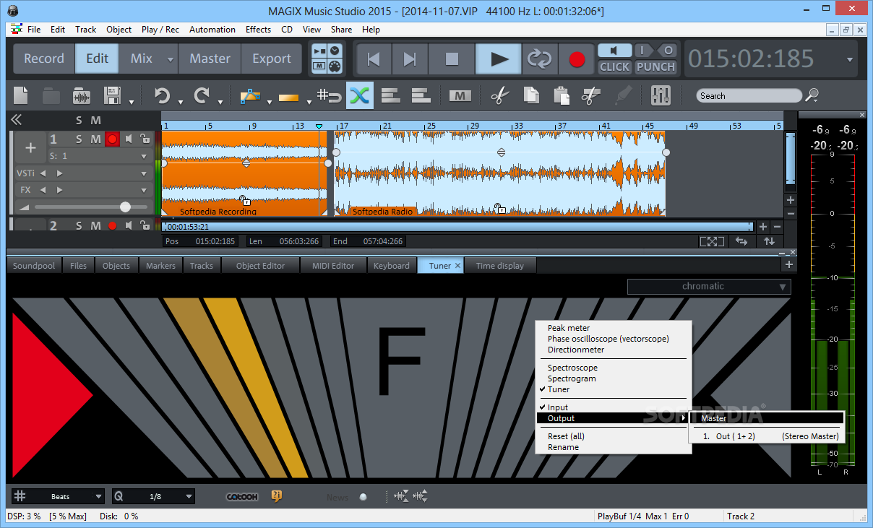Open the Automation menu
This screenshot has width=873, height=528.
click(x=212, y=30)
